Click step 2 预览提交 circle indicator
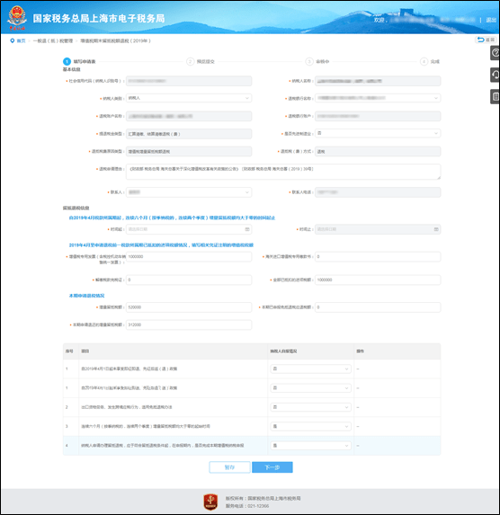The image size is (500, 515). (190, 61)
